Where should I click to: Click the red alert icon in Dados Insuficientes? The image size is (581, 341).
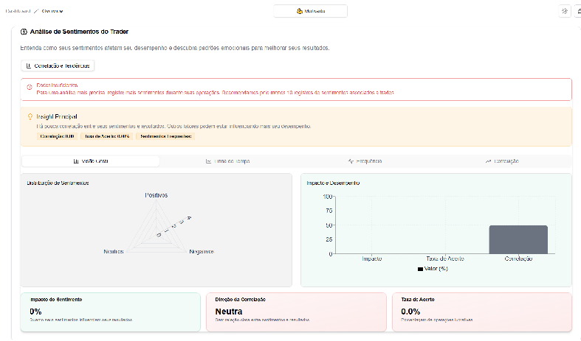click(x=30, y=88)
